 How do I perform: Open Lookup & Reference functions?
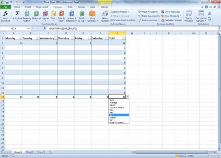tap(71, 16)
